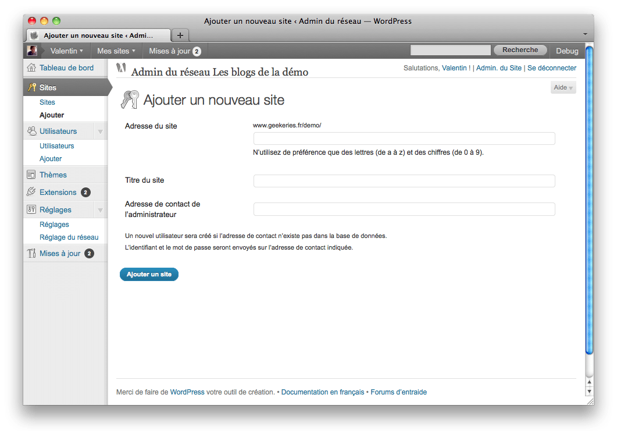Submit with Ajouter un site button
This screenshot has width=617, height=437.
[149, 275]
